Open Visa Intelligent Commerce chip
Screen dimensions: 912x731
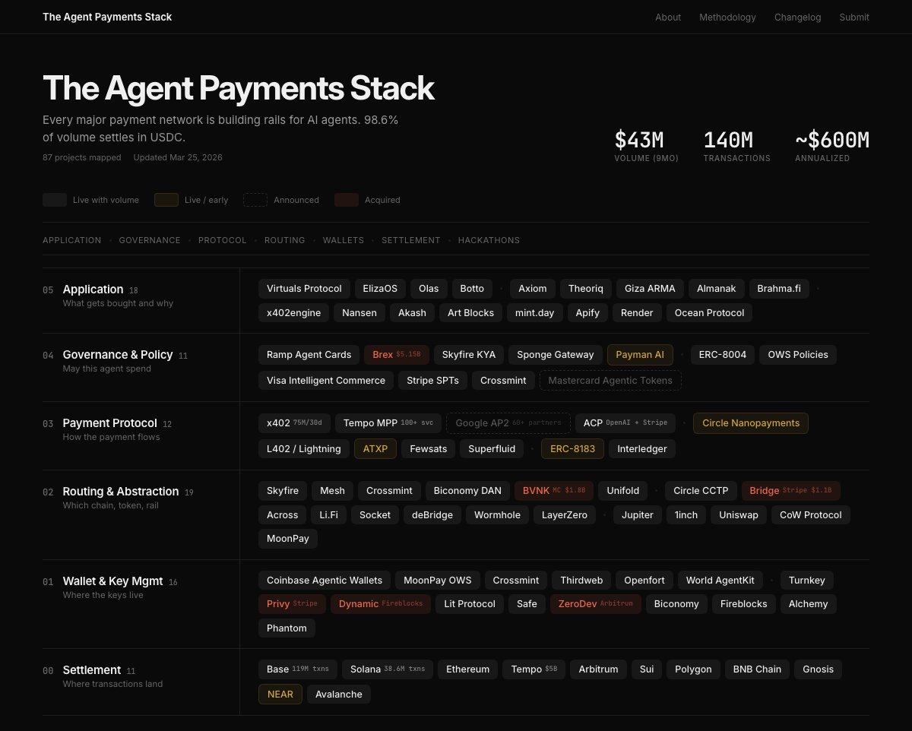click(326, 381)
